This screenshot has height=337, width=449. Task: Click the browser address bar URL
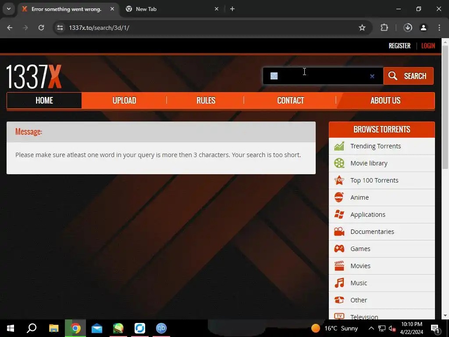[x=99, y=28]
